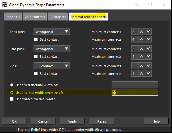Decrease Vias maximum connects value

pyautogui.click(x=148, y=73)
